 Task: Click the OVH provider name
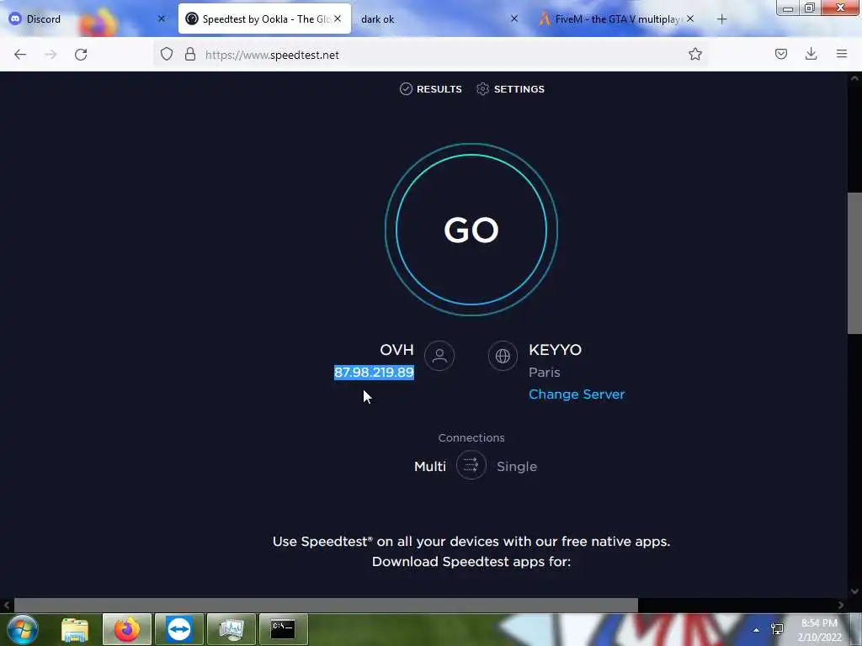396,350
